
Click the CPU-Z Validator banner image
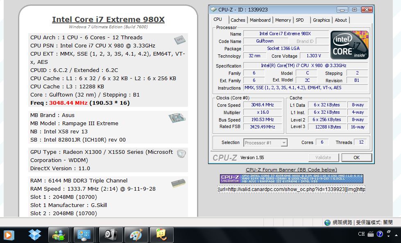pos(291,179)
